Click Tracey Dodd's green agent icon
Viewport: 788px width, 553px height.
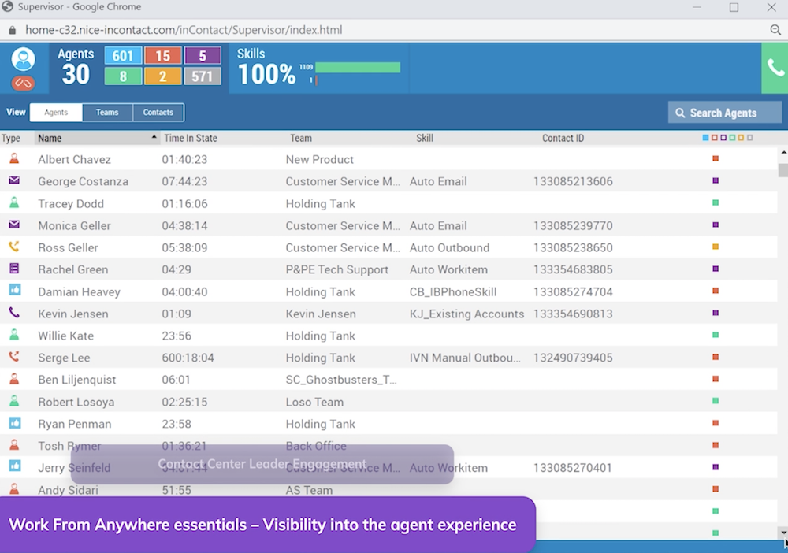[x=14, y=203]
